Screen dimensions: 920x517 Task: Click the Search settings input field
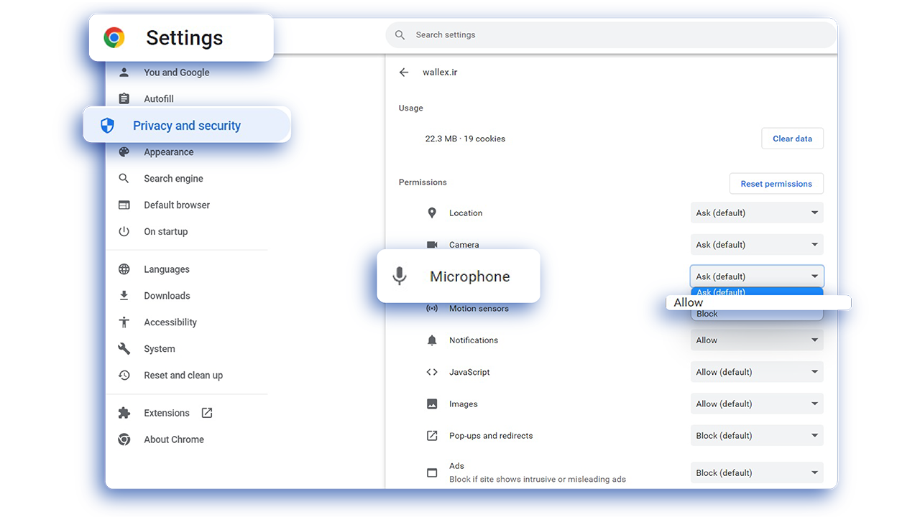(x=612, y=34)
